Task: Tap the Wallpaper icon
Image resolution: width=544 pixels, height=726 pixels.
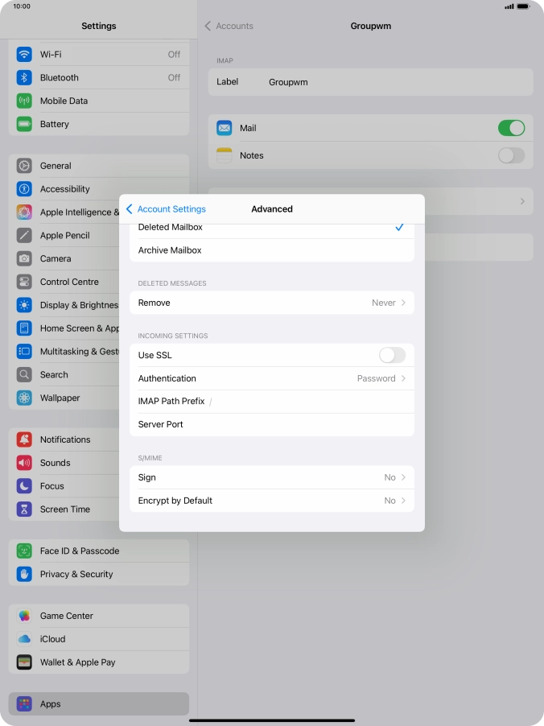Action: [24, 398]
